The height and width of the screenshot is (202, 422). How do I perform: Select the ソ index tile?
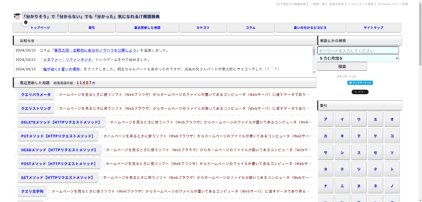click(392, 152)
